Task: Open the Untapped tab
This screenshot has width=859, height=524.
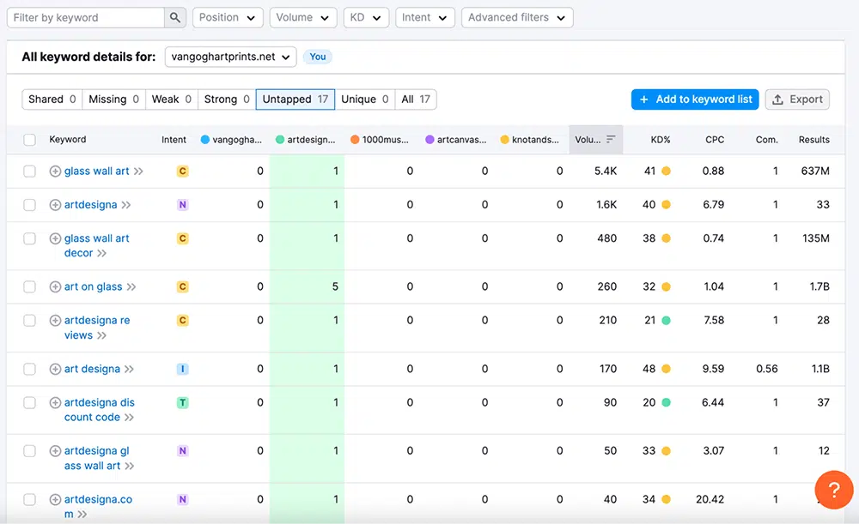Action: coord(295,99)
